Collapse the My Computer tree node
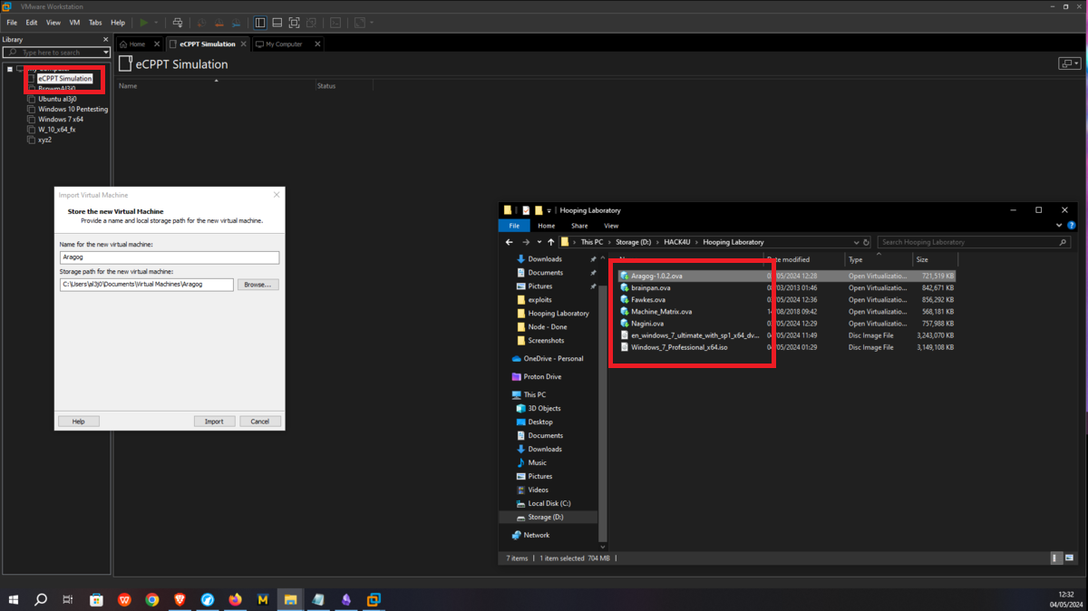This screenshot has width=1088, height=611. click(x=10, y=69)
